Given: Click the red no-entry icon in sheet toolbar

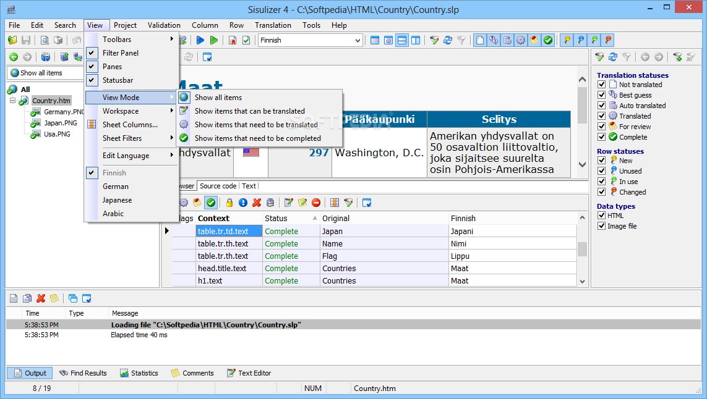Looking at the screenshot, I should [316, 203].
